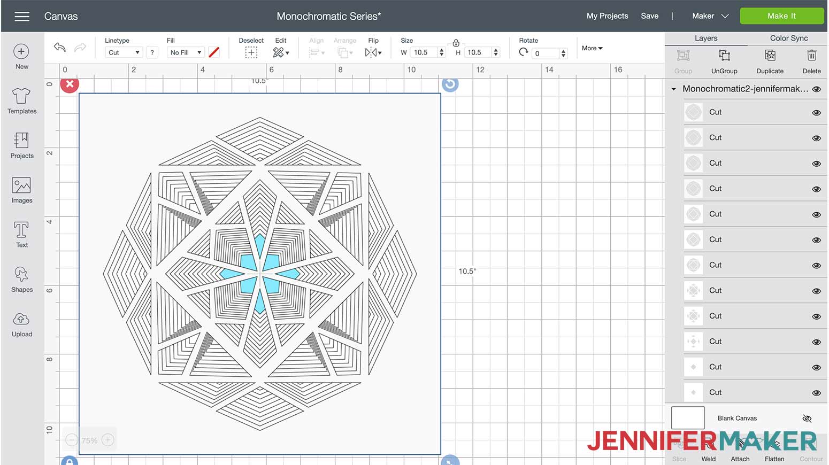Expand the More toolbar menu
Image resolution: width=829 pixels, height=465 pixels.
point(592,48)
